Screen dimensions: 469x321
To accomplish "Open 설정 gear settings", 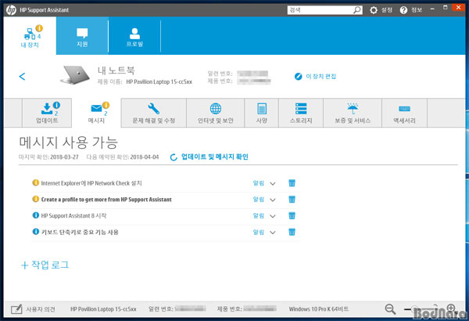I will pyautogui.click(x=381, y=10).
